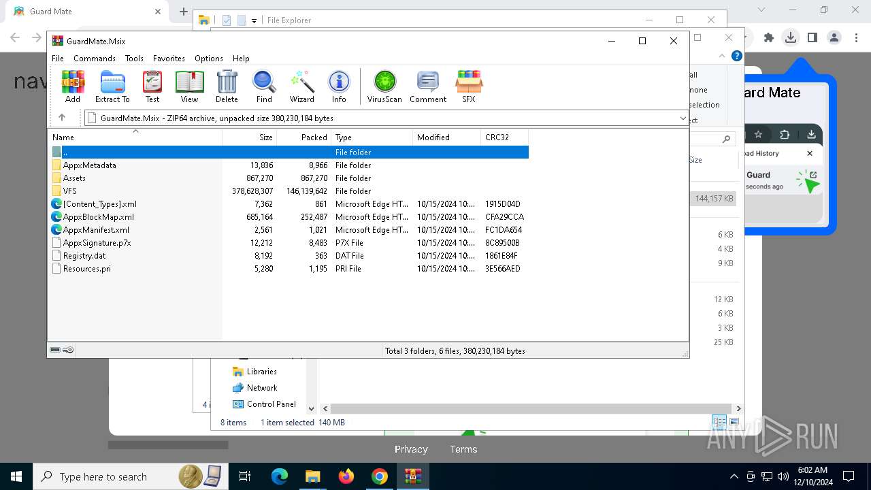Go up one folder level arrow
This screenshot has height=490, width=871.
[62, 118]
